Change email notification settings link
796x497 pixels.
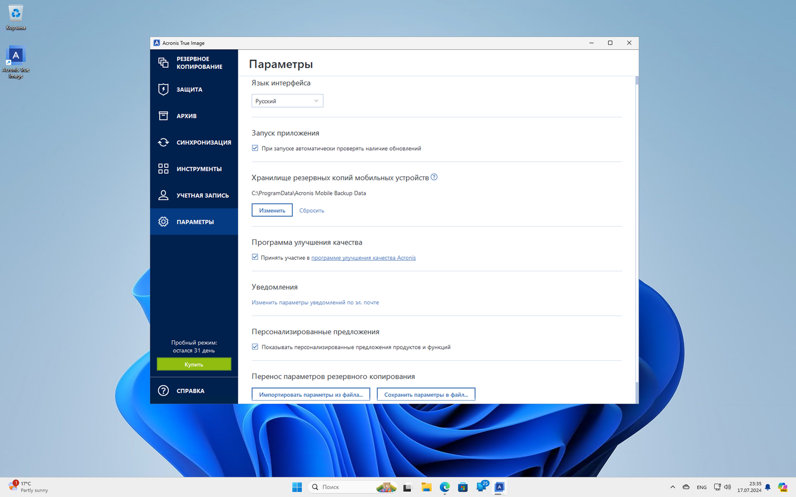point(315,302)
